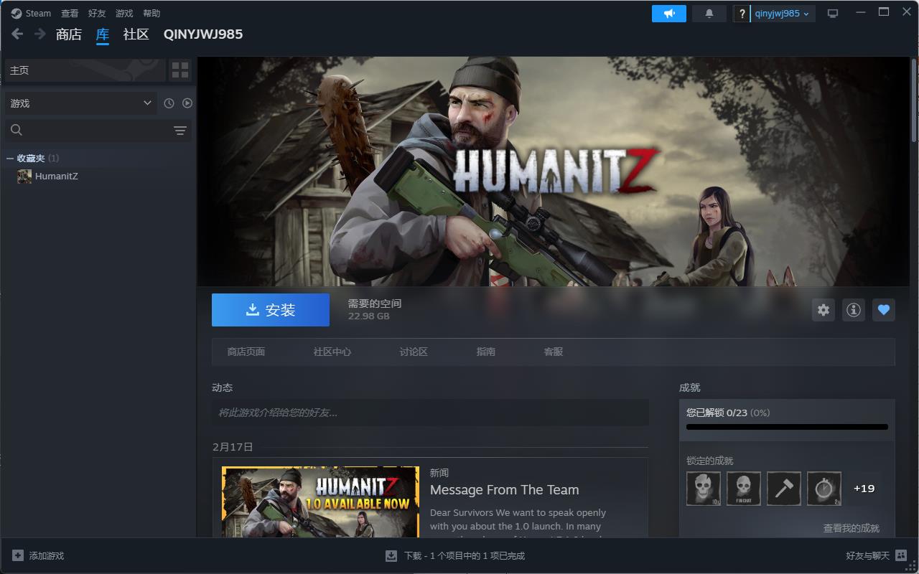This screenshot has height=574, width=919.
Task: Click the recent games clock icon
Action: (x=169, y=103)
